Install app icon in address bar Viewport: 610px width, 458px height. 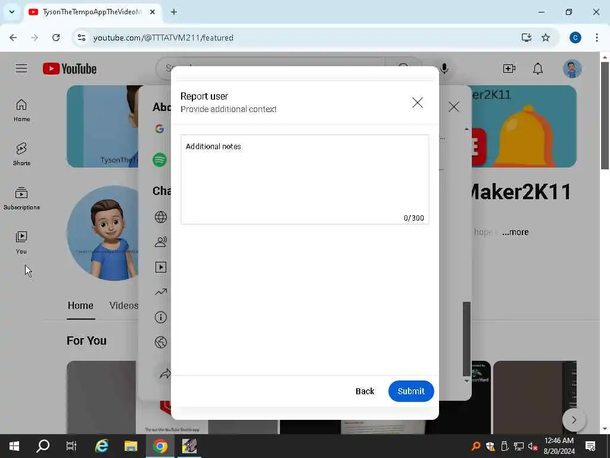tap(526, 38)
